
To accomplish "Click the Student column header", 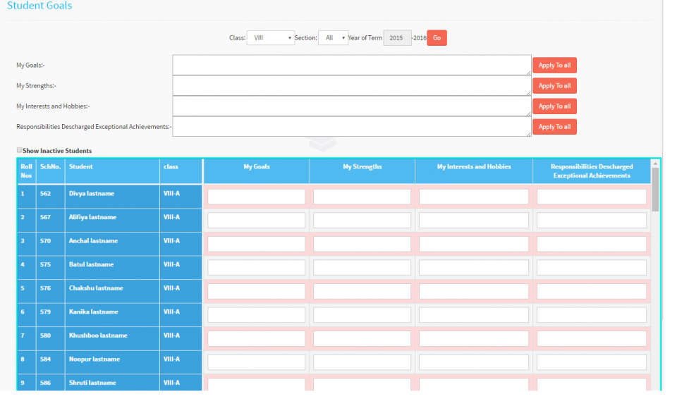I will coord(81,167).
